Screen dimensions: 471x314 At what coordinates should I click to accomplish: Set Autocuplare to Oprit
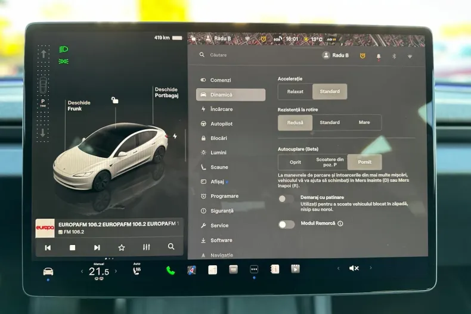[x=295, y=162]
